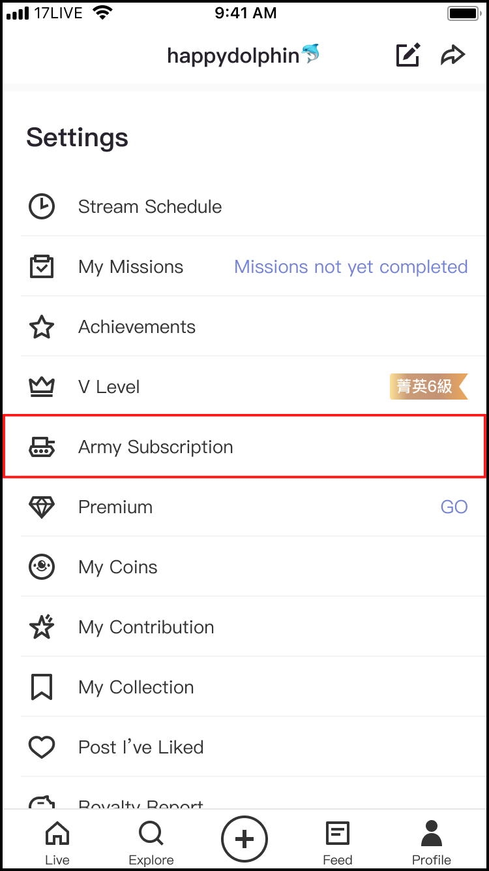This screenshot has width=489, height=871.
Task: Tap the V Level crown icon
Action: (x=42, y=387)
